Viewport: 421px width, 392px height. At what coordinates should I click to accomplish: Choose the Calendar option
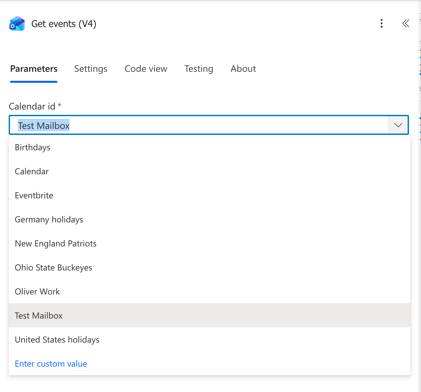click(32, 172)
